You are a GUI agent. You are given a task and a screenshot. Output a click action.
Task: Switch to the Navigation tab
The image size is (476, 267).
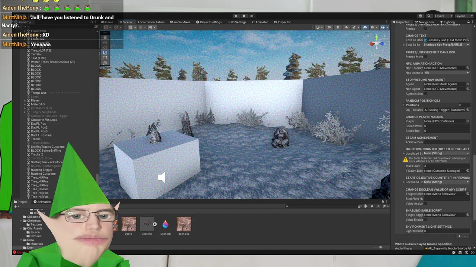[x=424, y=22]
